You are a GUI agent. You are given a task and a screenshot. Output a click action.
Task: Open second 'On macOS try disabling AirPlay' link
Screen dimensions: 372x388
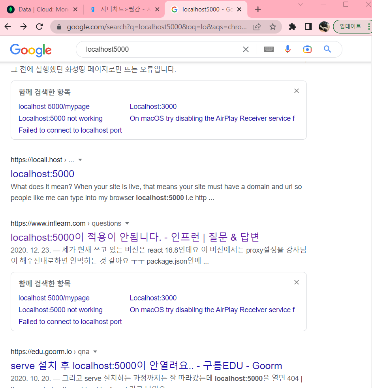(212, 310)
